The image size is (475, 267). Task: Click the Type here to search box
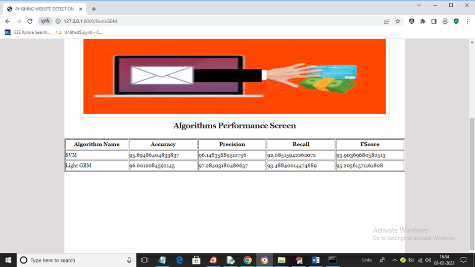point(76,260)
